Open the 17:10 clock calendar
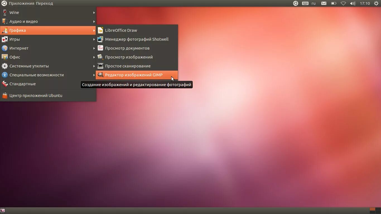381x214 pixels. 365,3
